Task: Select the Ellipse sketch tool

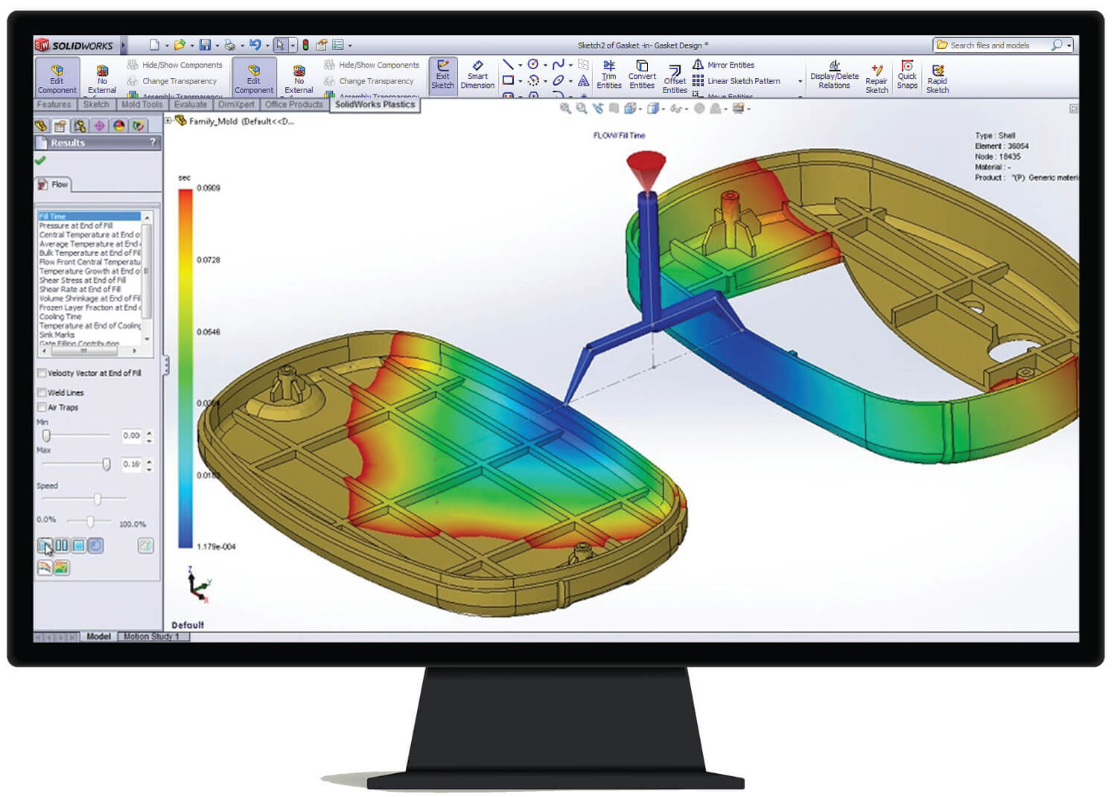Action: 558,80
